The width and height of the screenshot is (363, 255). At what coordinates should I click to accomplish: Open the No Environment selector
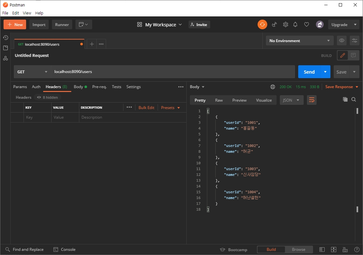[x=299, y=41]
